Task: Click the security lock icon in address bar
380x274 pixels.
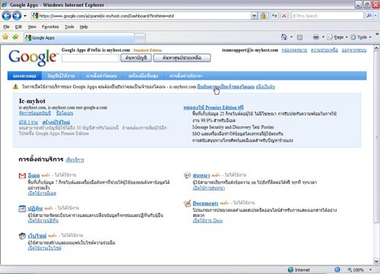Action: click(x=263, y=16)
